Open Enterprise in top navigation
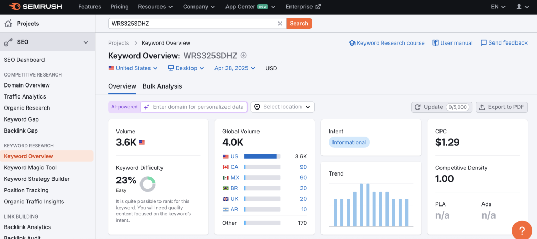 pyautogui.click(x=304, y=7)
